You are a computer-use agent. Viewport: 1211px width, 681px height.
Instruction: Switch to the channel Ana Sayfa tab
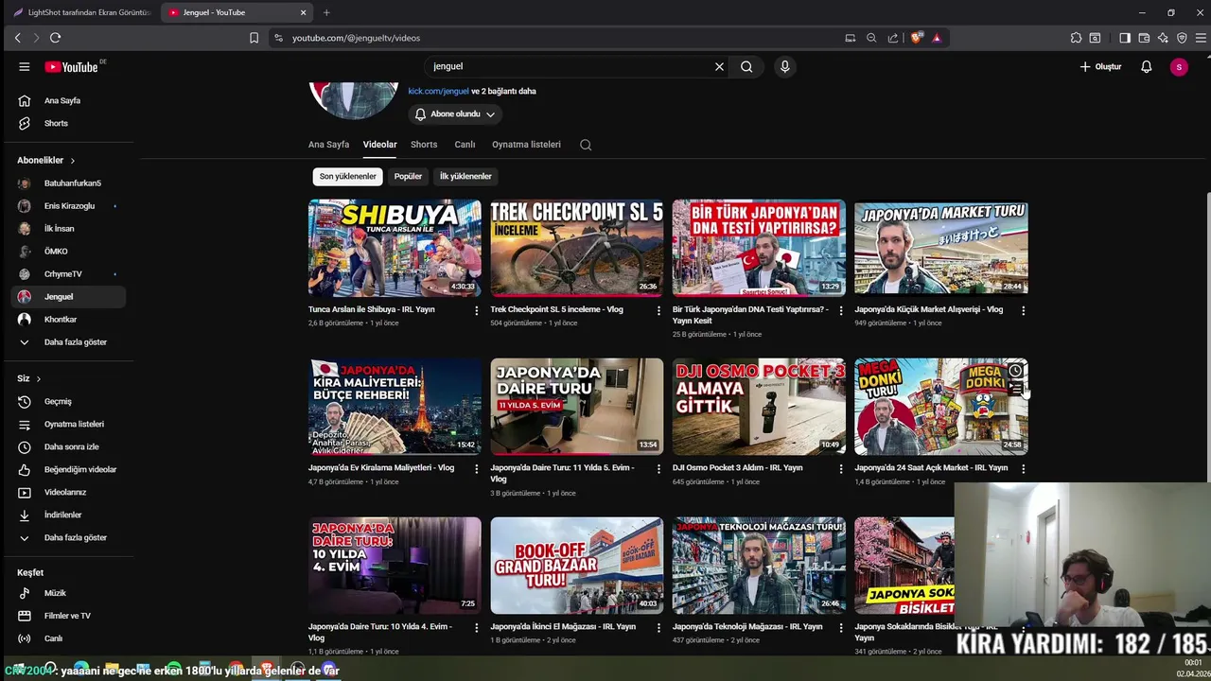click(328, 145)
